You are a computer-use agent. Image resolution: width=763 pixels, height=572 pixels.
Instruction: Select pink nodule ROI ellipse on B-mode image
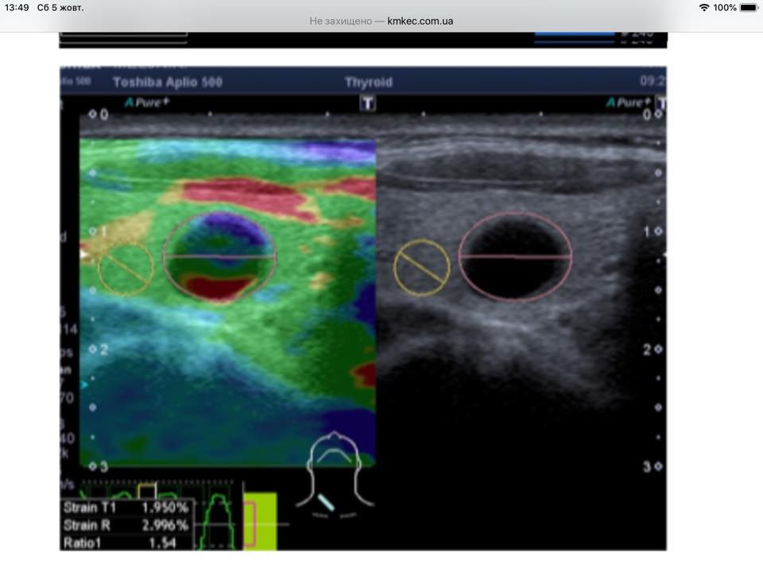(x=515, y=257)
